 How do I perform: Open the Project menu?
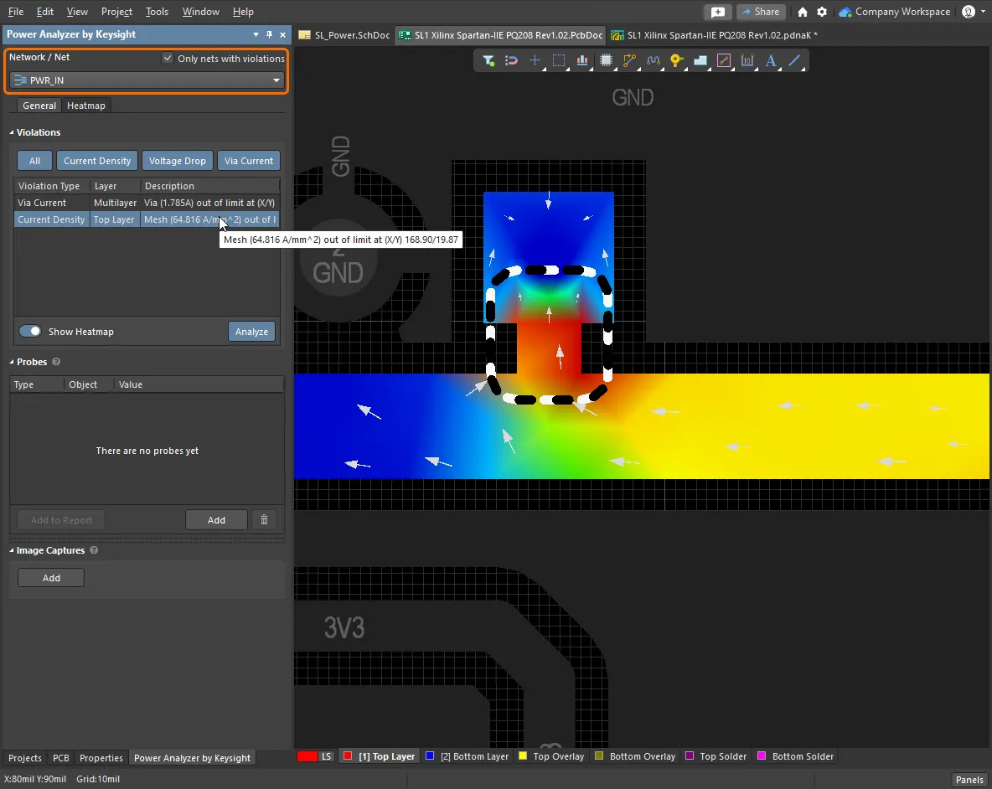pyautogui.click(x=116, y=12)
